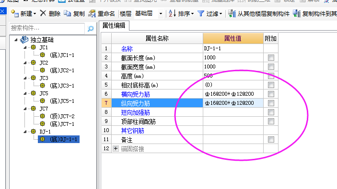Viewport: 337px width, 189px height.
Task: Click gear icon of (底)JC2-1
Action: (43, 70)
